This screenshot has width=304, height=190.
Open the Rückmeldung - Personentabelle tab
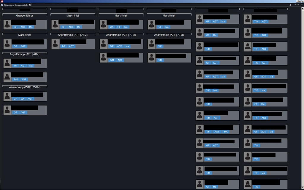[x=15, y=5]
